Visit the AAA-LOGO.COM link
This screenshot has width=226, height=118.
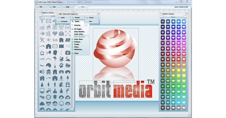181,7
